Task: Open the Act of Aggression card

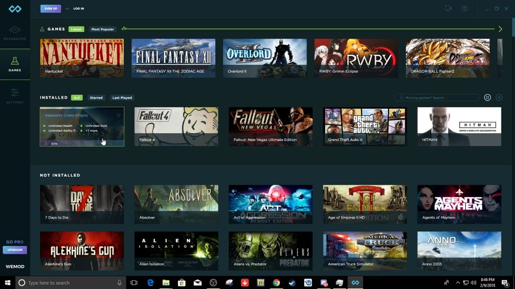Action: click(271, 204)
